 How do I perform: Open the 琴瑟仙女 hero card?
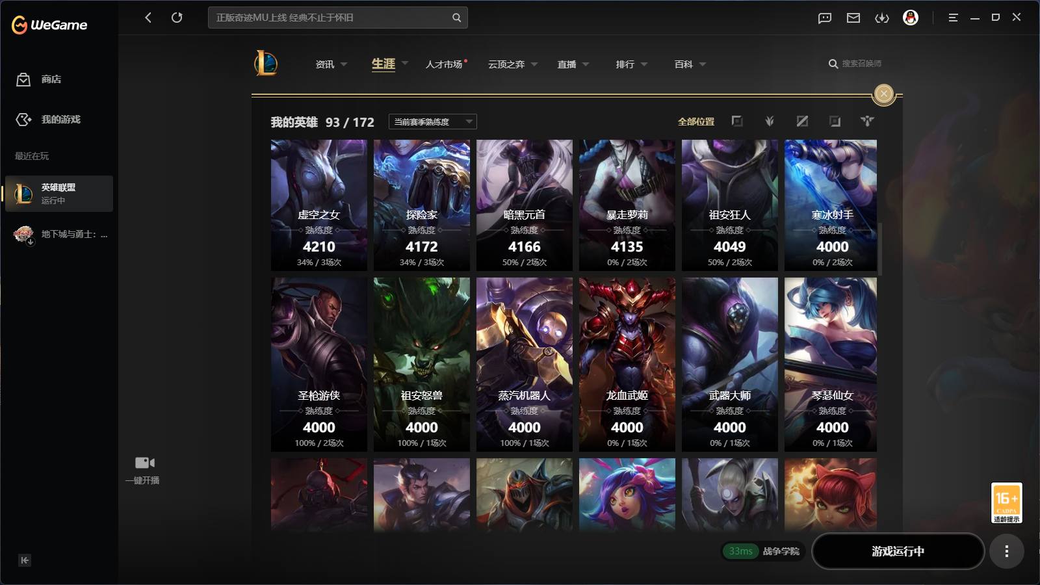click(x=831, y=365)
